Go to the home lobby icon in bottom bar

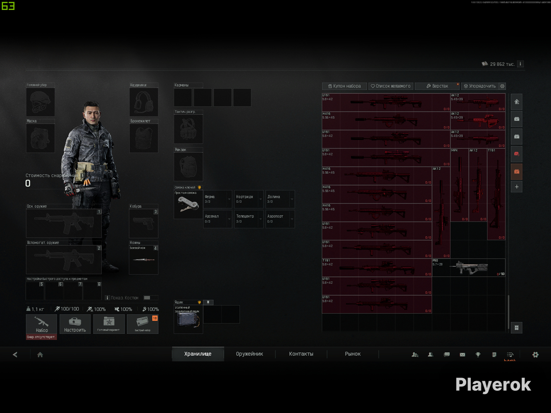(x=40, y=354)
